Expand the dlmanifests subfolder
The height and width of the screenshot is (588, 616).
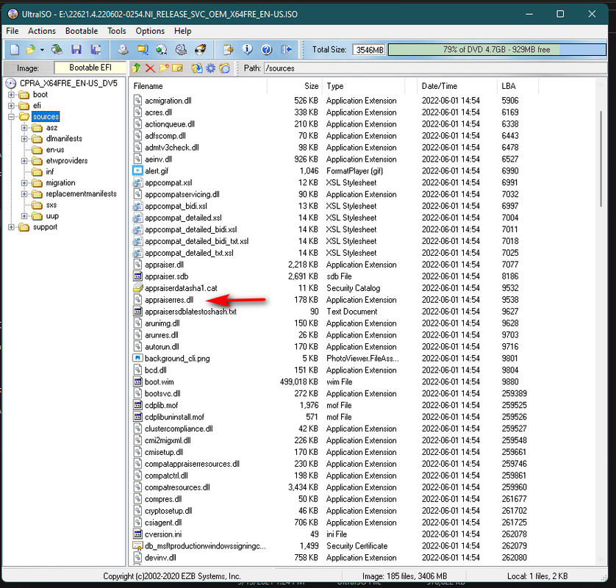click(x=24, y=139)
